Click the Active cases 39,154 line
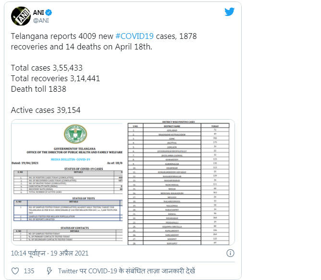The image size is (321, 280). click(x=46, y=110)
